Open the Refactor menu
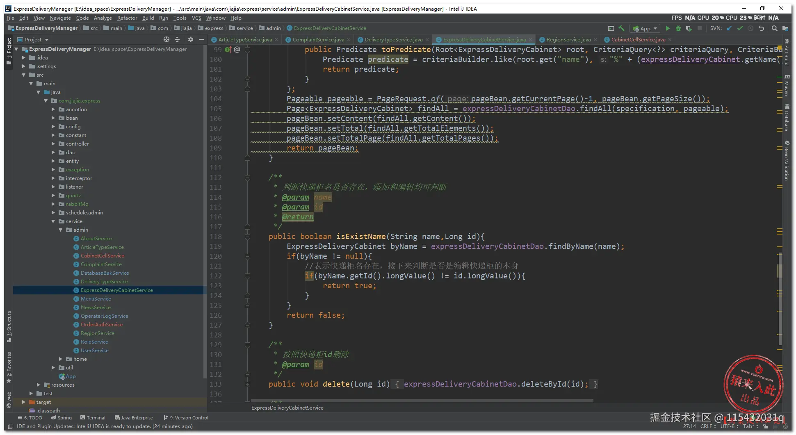The image size is (796, 435). point(127,18)
